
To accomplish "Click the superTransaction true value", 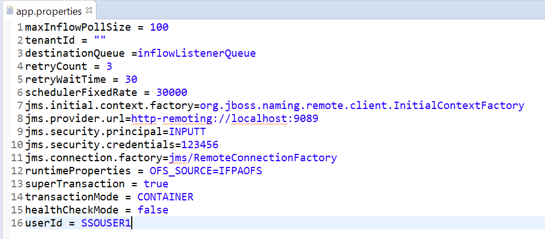I will [x=156, y=184].
